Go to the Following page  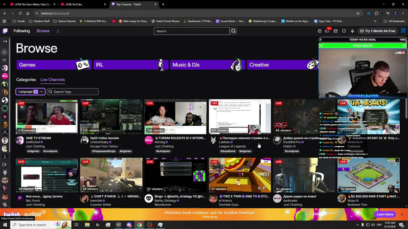pyautogui.click(x=22, y=31)
